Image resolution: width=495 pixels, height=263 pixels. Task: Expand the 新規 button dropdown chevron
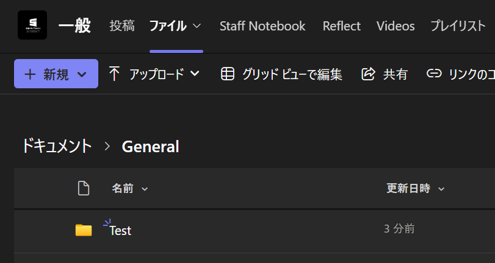[x=82, y=74]
